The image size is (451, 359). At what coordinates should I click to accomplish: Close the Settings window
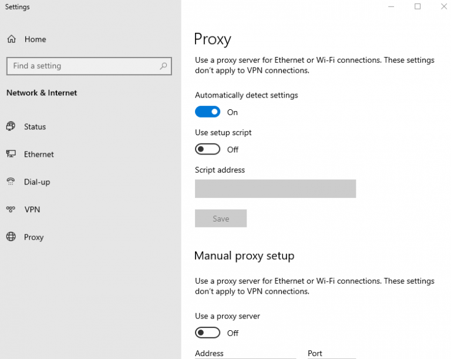point(444,6)
